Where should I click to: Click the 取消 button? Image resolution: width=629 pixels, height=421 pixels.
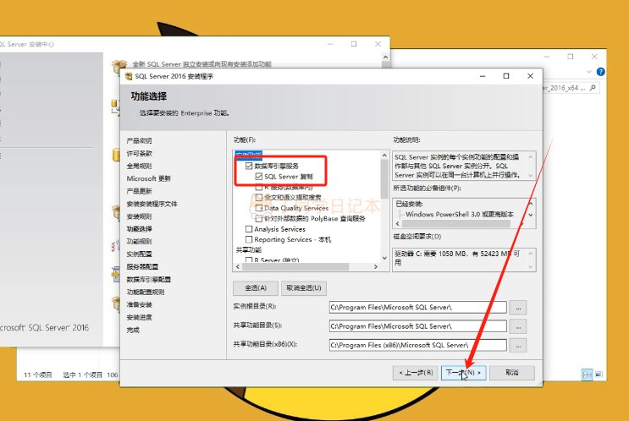click(x=512, y=373)
